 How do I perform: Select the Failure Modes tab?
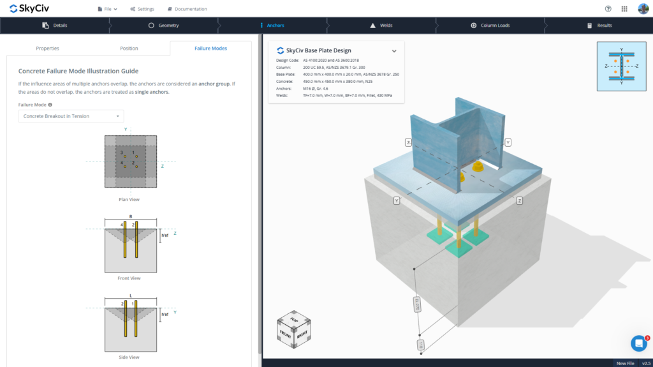pos(210,49)
